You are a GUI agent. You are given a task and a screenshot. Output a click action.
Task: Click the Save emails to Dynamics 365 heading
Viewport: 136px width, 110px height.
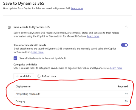click(32, 27)
